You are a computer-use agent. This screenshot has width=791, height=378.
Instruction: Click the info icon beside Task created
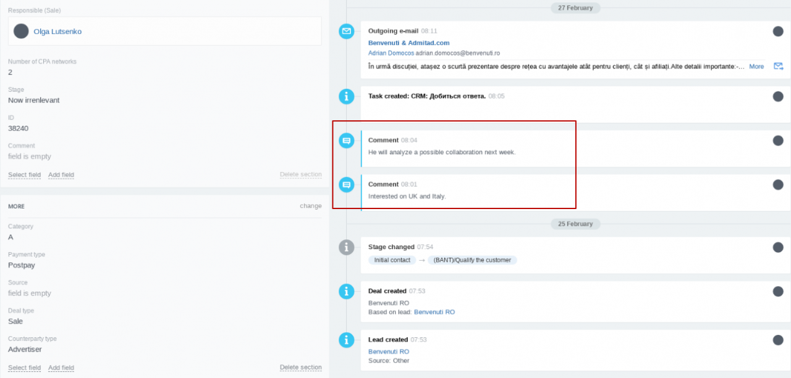pyautogui.click(x=347, y=96)
